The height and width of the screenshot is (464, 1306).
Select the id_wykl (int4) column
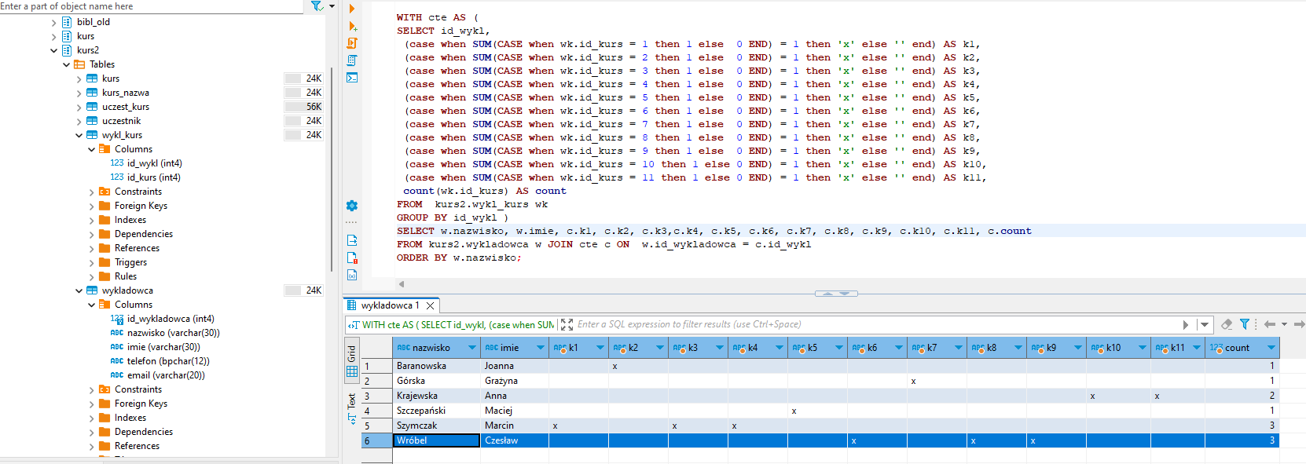pos(155,163)
